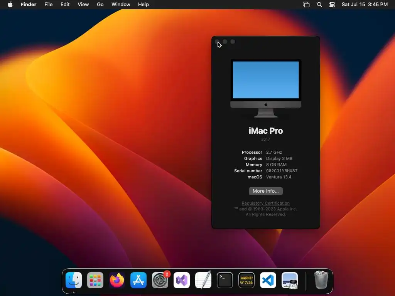This screenshot has width=395, height=296.
Task: Click the date and time clock
Action: [x=365, y=5]
